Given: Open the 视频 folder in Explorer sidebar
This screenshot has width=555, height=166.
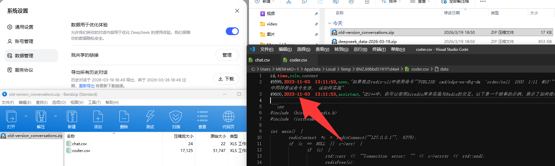Looking at the screenshot, I should (271, 14).
